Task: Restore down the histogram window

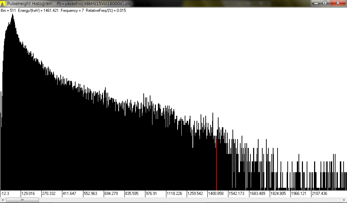Action: tap(325, 3)
